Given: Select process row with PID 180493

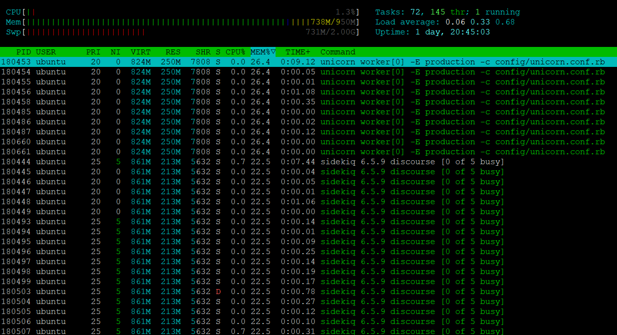Looking at the screenshot, I should [308, 222].
